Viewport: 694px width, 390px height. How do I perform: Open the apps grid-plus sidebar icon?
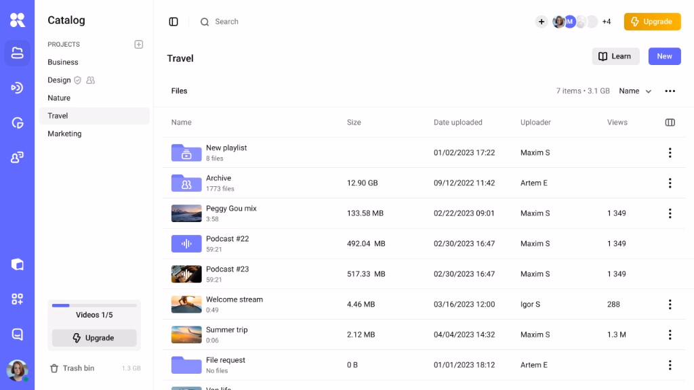click(17, 299)
